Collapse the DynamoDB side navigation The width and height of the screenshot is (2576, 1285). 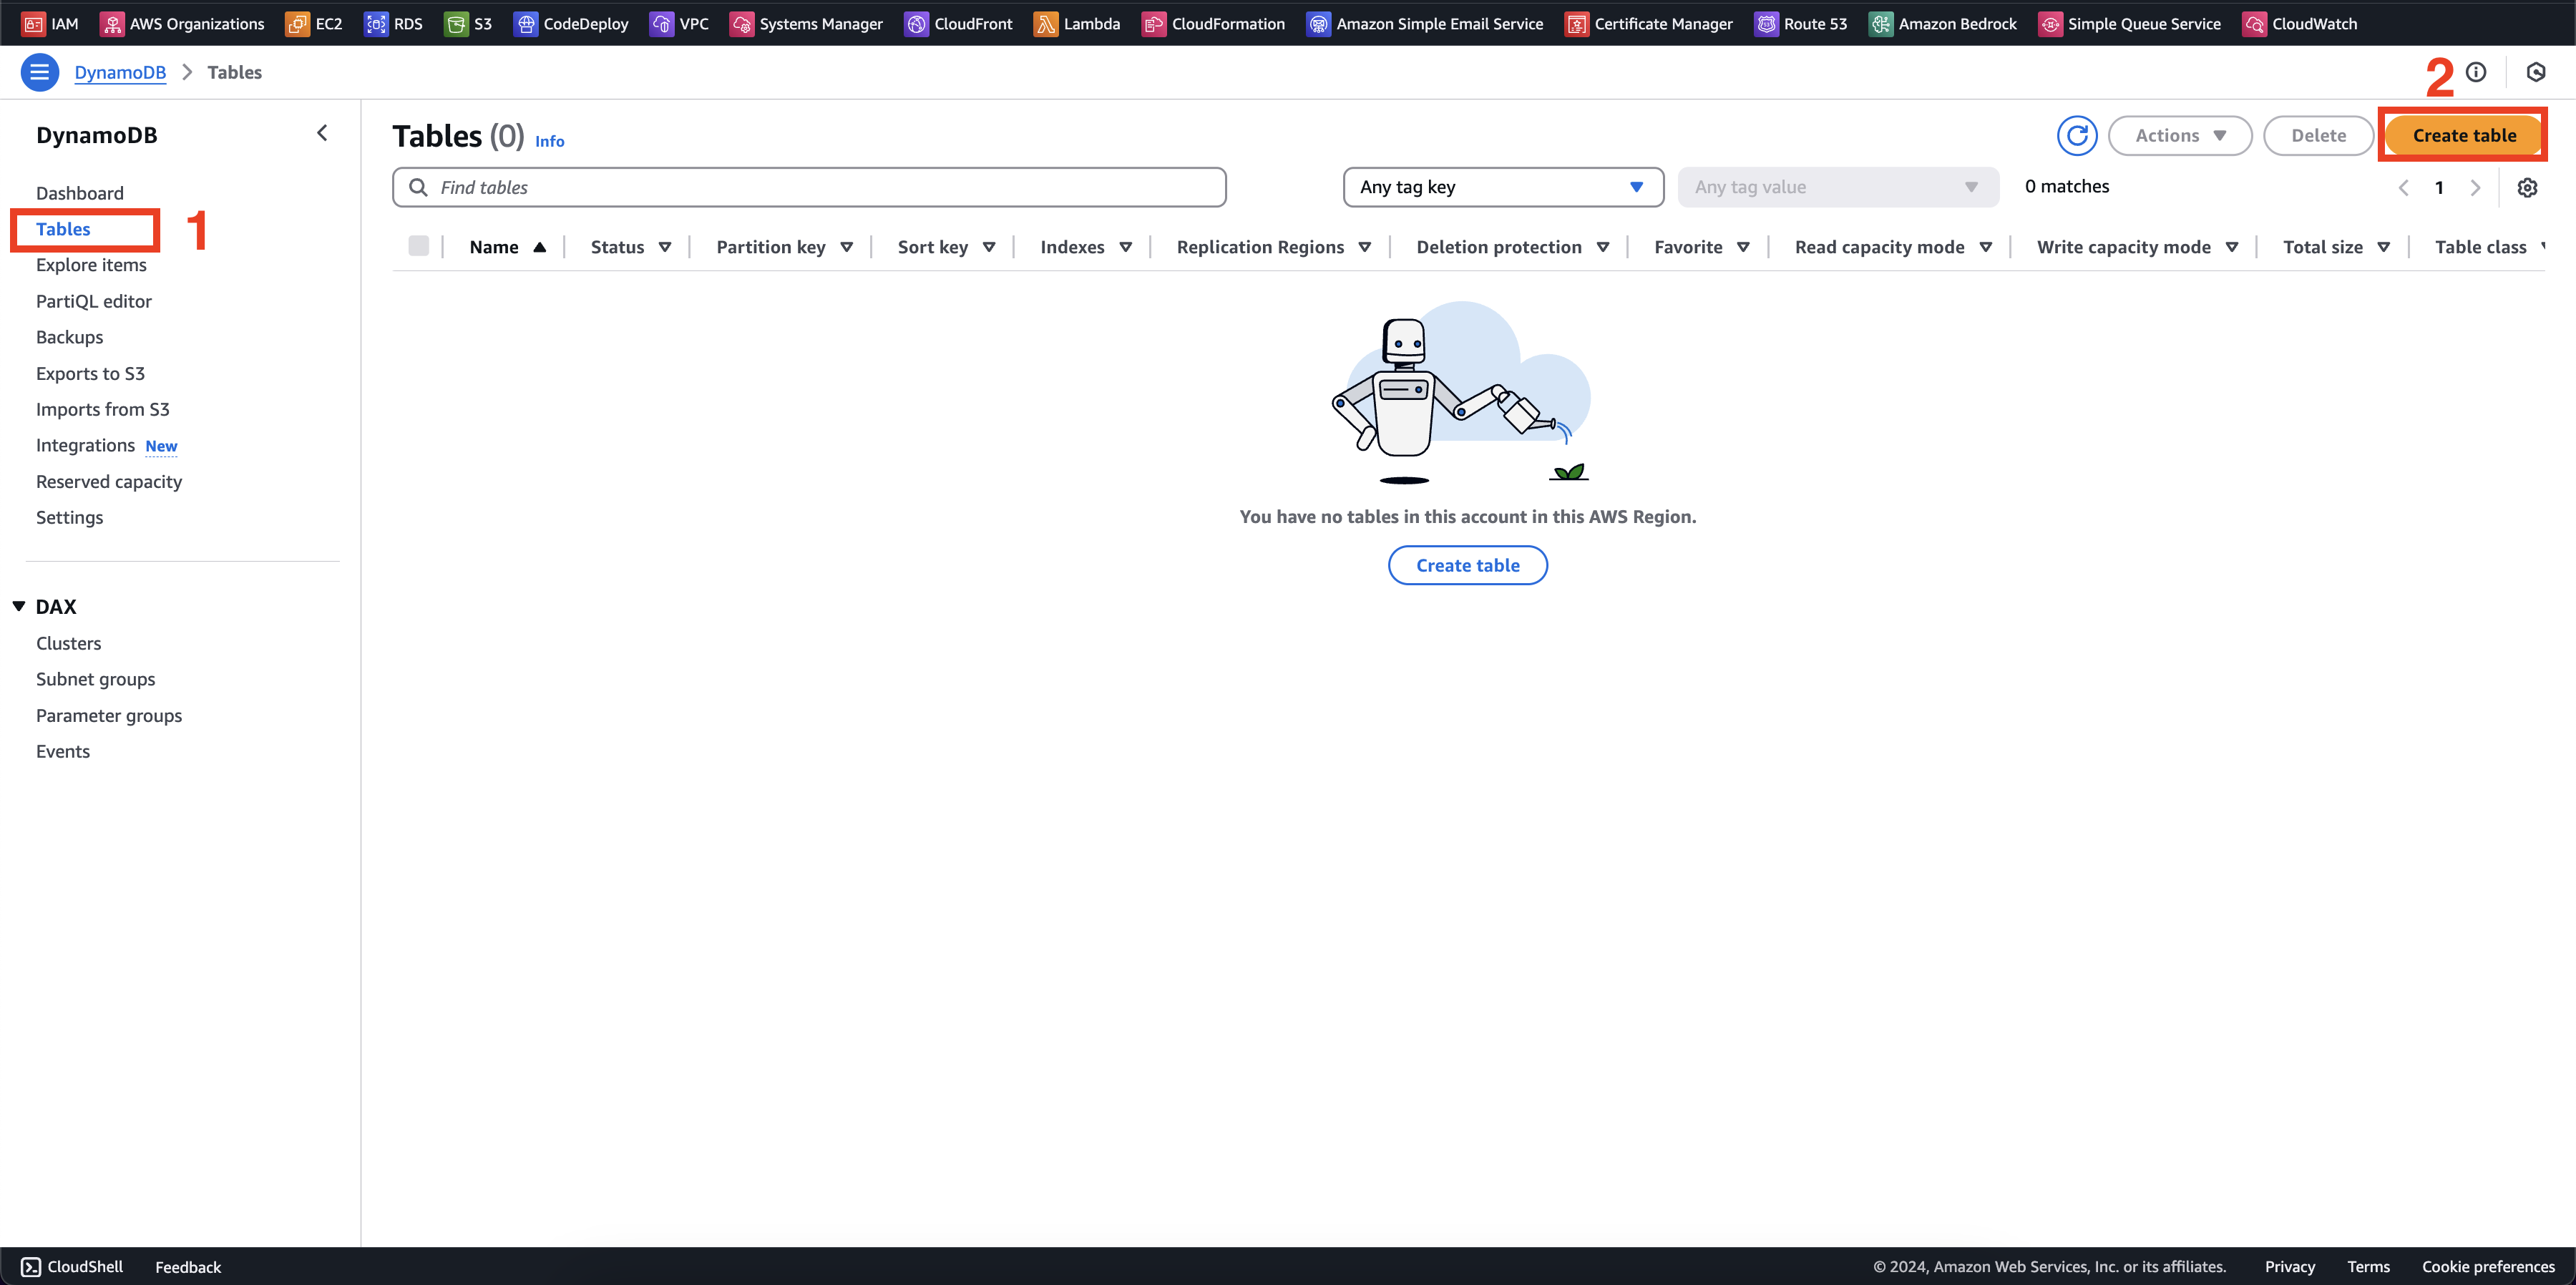coord(322,133)
